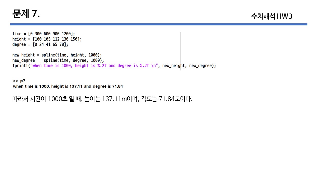Screen dimensions: 326x183
Task: Click the output line 'when time is 1000, height is 137.11 and degree is 71.84'
Action: (68, 86)
